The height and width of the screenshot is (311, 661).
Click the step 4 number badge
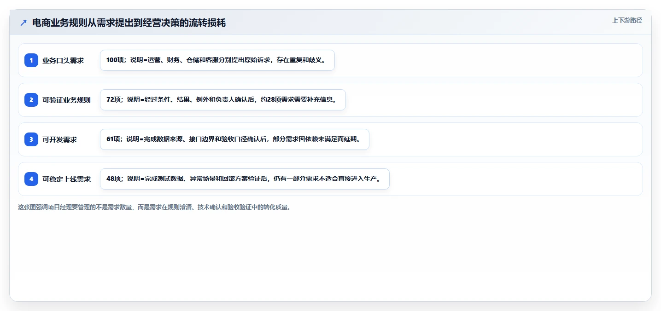coord(31,179)
